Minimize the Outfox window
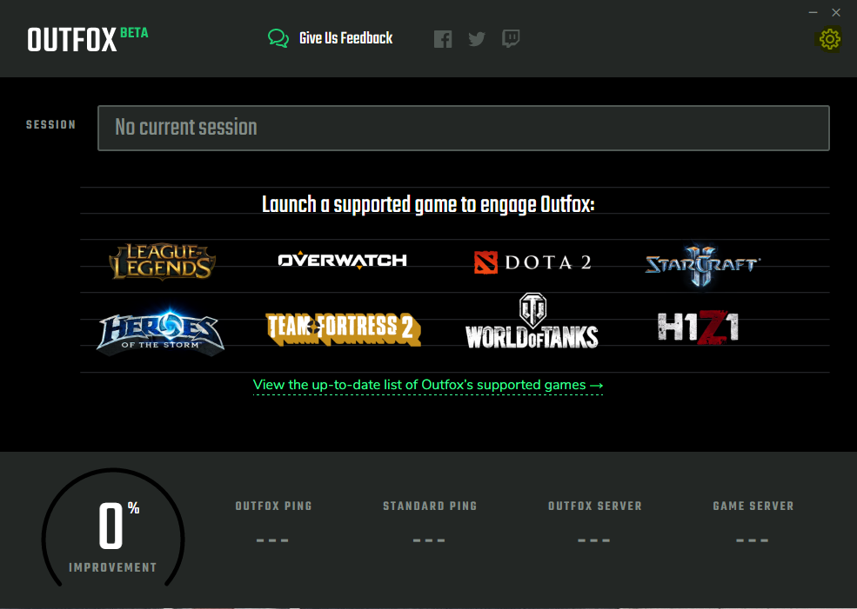This screenshot has width=857, height=609. [x=813, y=12]
